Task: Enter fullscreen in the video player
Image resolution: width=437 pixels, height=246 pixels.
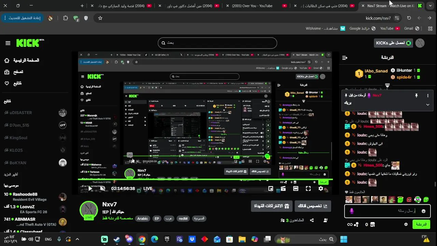Action: [308, 189]
